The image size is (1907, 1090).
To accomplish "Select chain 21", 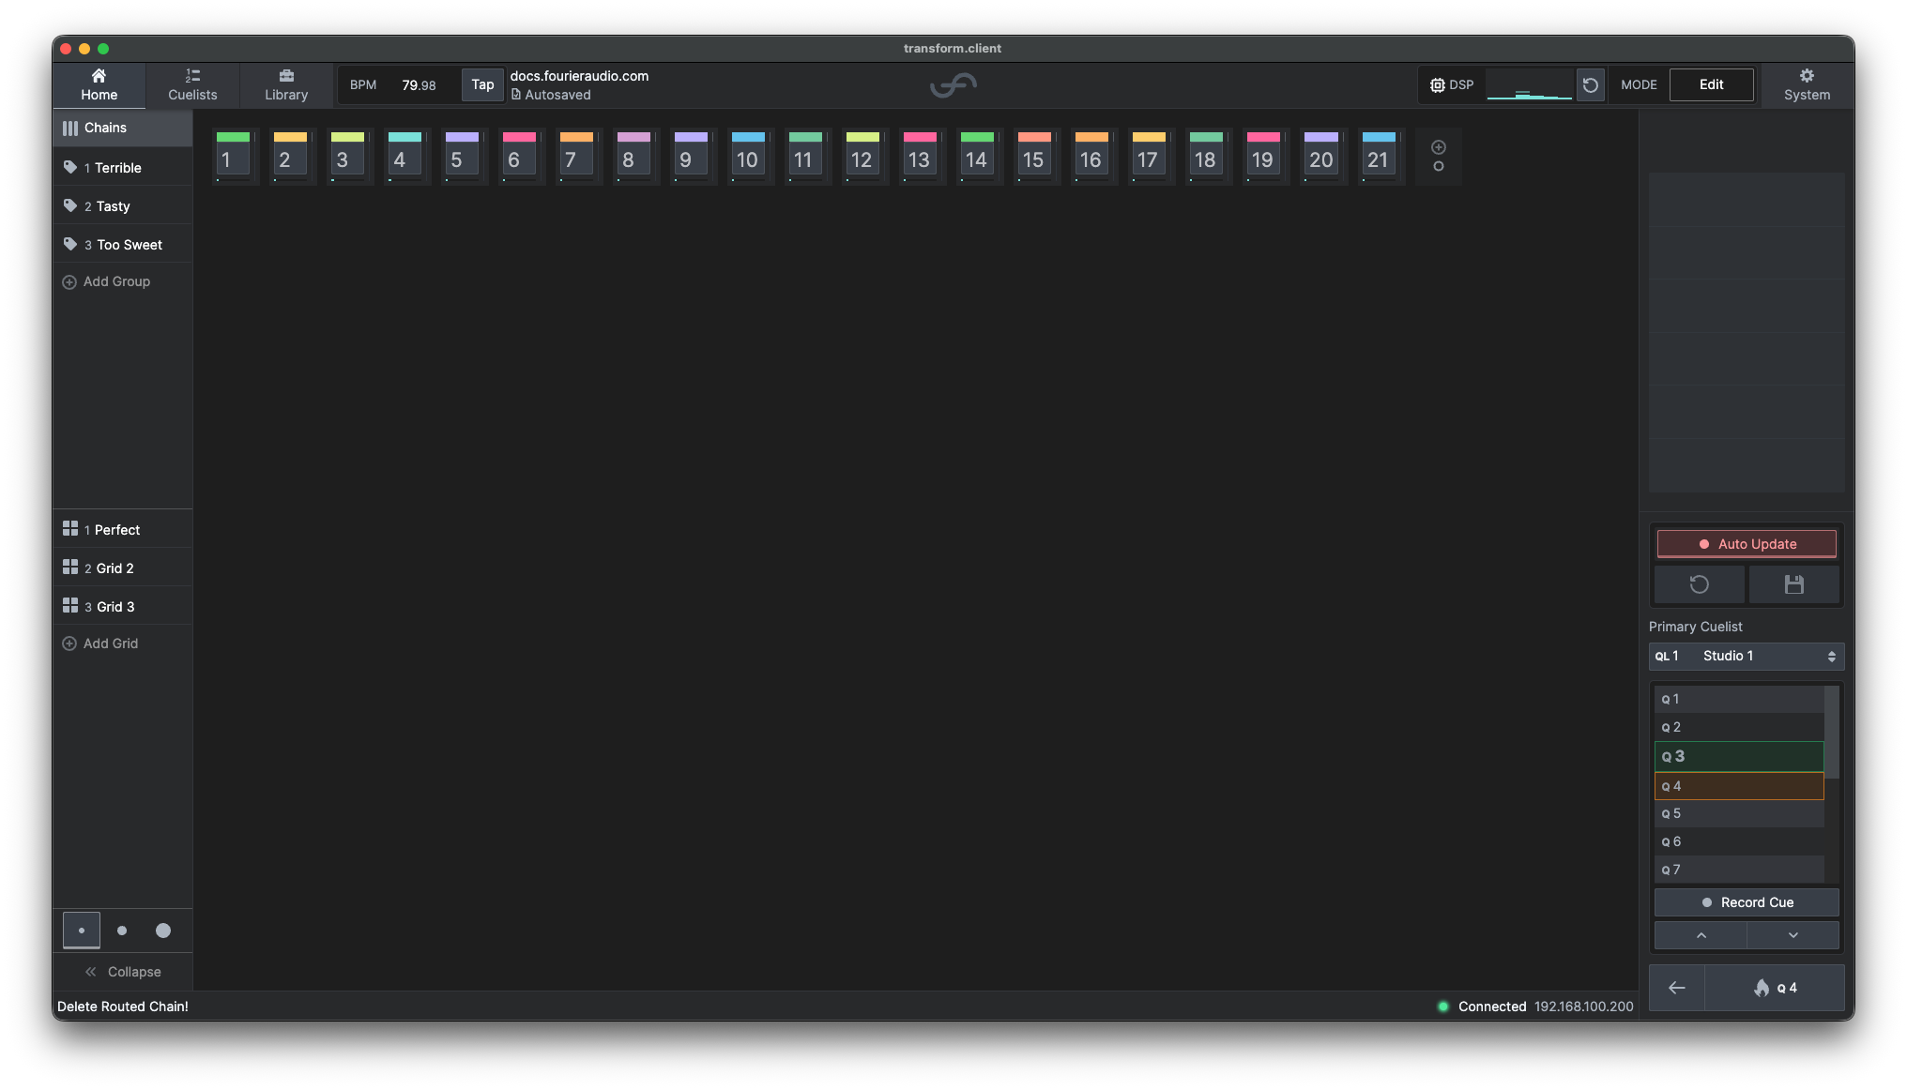I will click(x=1379, y=156).
